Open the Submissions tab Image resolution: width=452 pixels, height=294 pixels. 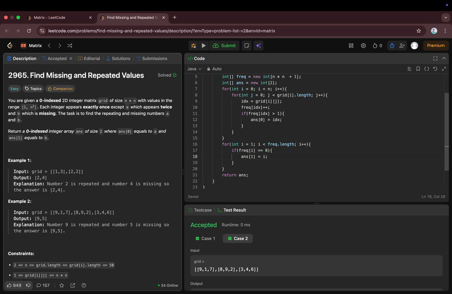point(151,58)
